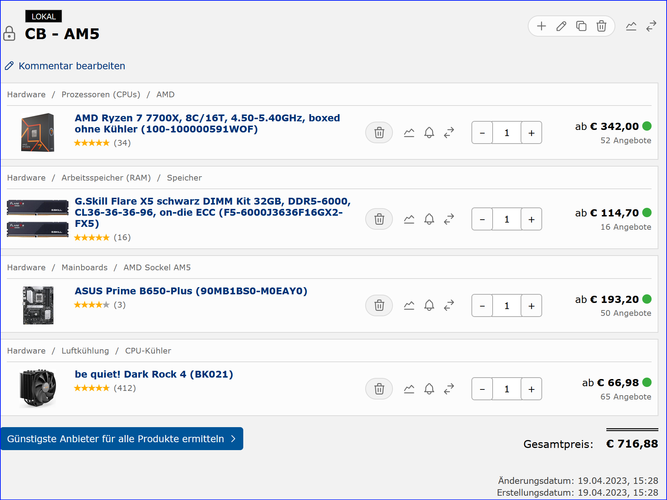Screen dimensions: 667x500
Task: Open be quiet! Dark Rock 4 product link
Action: pos(154,374)
